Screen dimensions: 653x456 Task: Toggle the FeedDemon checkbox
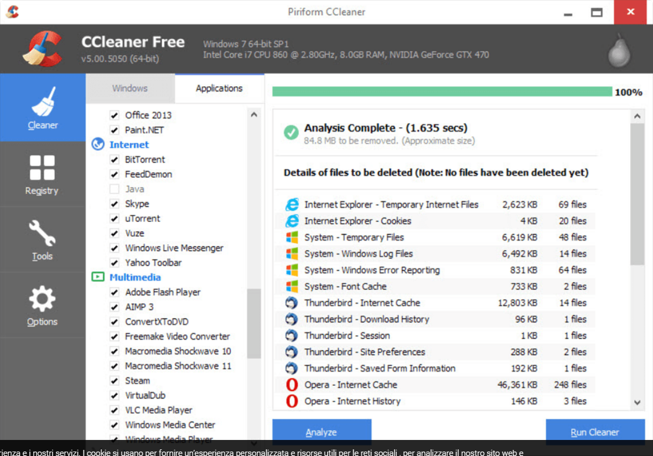pyautogui.click(x=115, y=174)
